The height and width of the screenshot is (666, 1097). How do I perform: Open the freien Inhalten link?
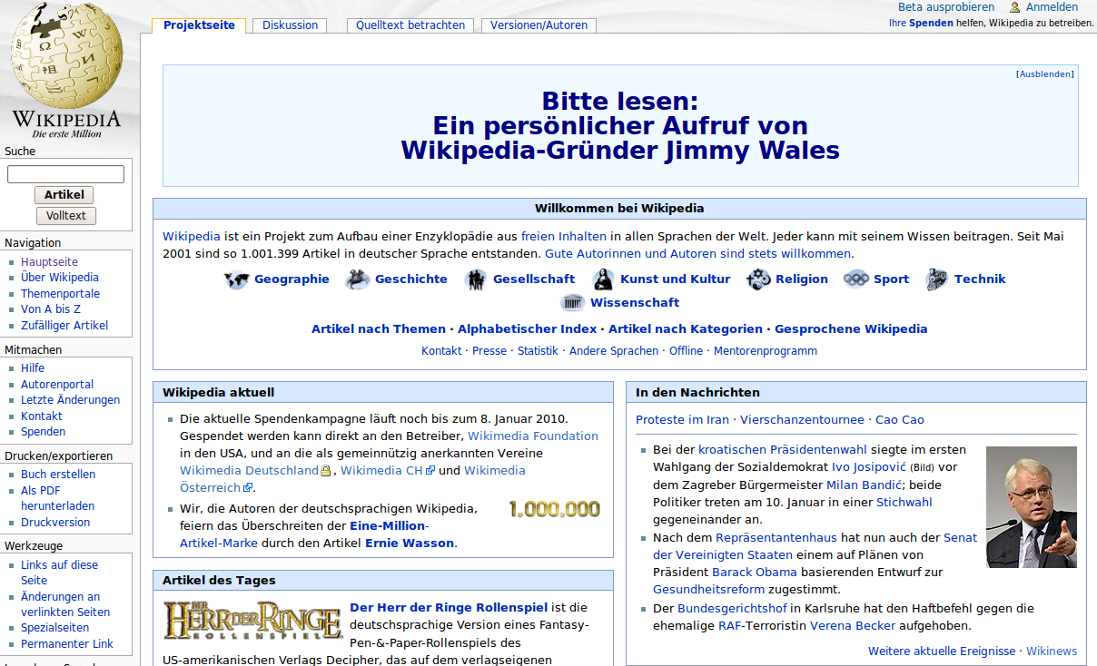564,237
